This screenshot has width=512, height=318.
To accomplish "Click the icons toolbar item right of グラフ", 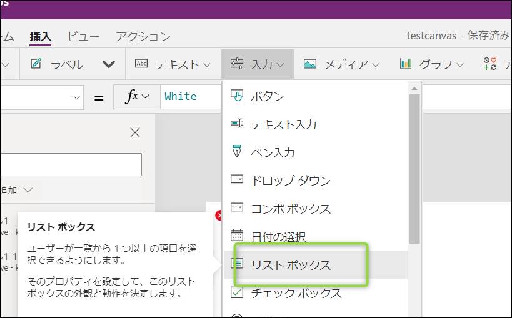I will [x=489, y=64].
